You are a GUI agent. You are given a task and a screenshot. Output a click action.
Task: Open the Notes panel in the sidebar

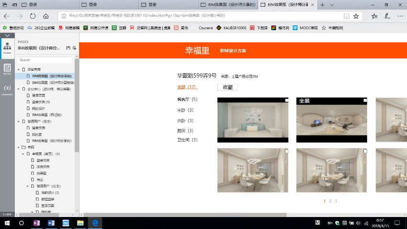7,69
